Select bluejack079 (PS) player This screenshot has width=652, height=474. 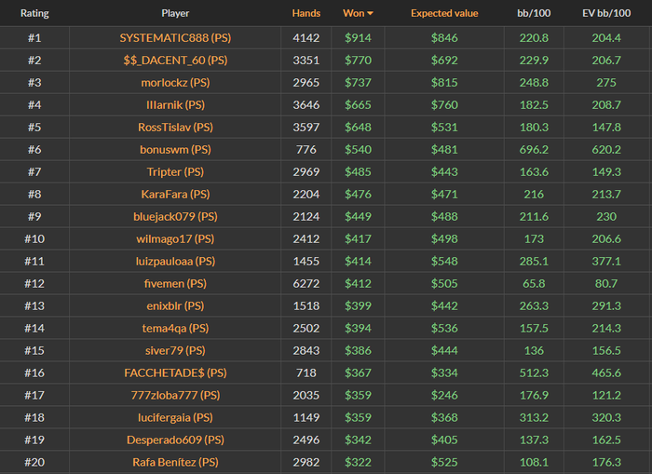pyautogui.click(x=175, y=217)
